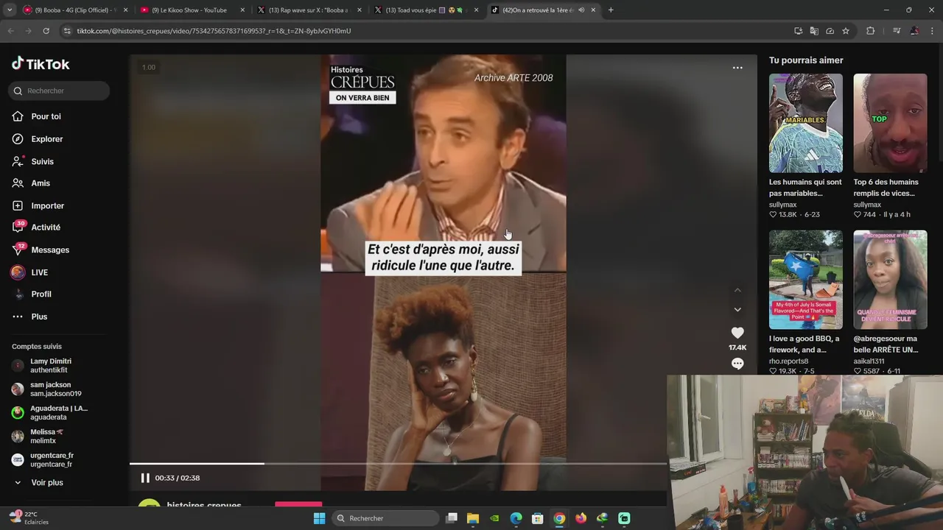Image resolution: width=943 pixels, height=530 pixels.
Task: Open the Extensions puzzle icon
Action: [x=870, y=31]
